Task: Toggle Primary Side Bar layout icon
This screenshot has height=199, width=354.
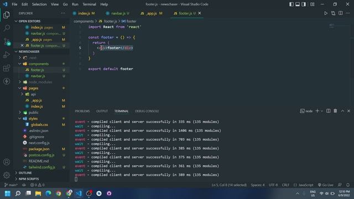Action: coord(291,4)
